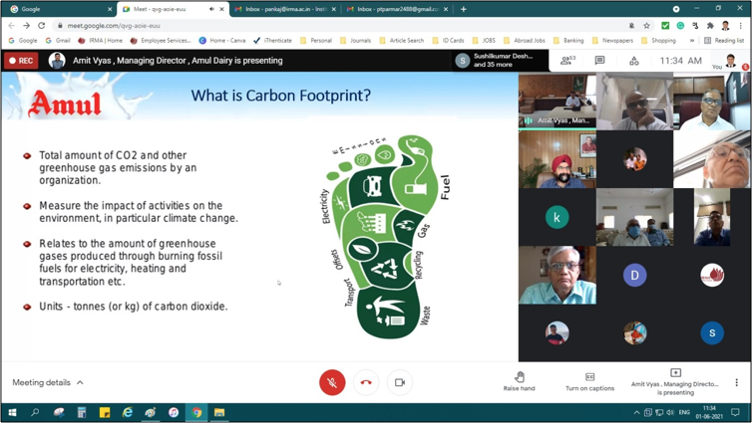
Task: Go back in browser history
Action: click(x=12, y=25)
